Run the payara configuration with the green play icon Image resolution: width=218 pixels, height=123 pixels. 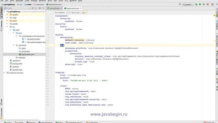197,4
